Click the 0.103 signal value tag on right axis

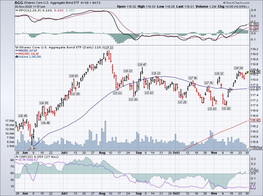click(254, 28)
